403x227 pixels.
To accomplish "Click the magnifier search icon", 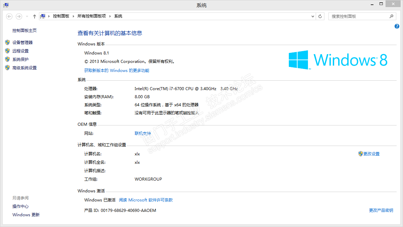I will coord(392,16).
